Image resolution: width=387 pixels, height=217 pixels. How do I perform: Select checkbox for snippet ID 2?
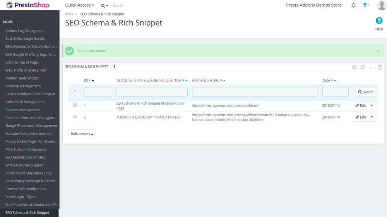click(x=75, y=117)
